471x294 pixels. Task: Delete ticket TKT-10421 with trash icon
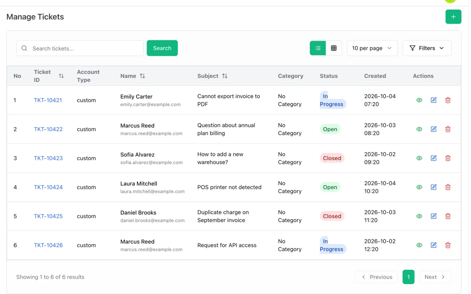448,100
